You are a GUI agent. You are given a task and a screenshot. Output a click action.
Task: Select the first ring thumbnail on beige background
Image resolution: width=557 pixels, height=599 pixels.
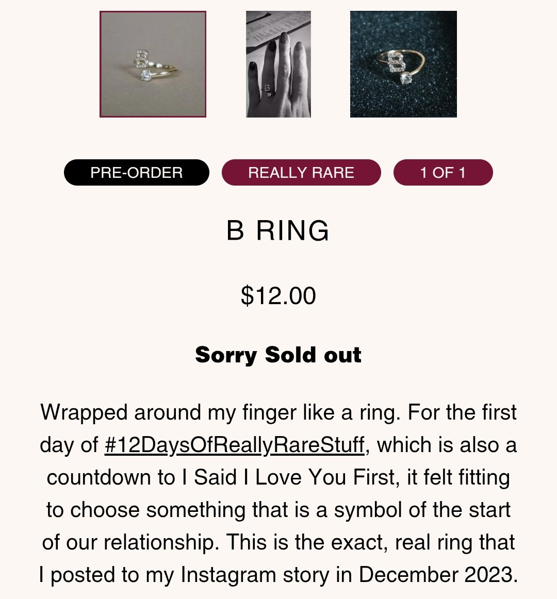[153, 64]
